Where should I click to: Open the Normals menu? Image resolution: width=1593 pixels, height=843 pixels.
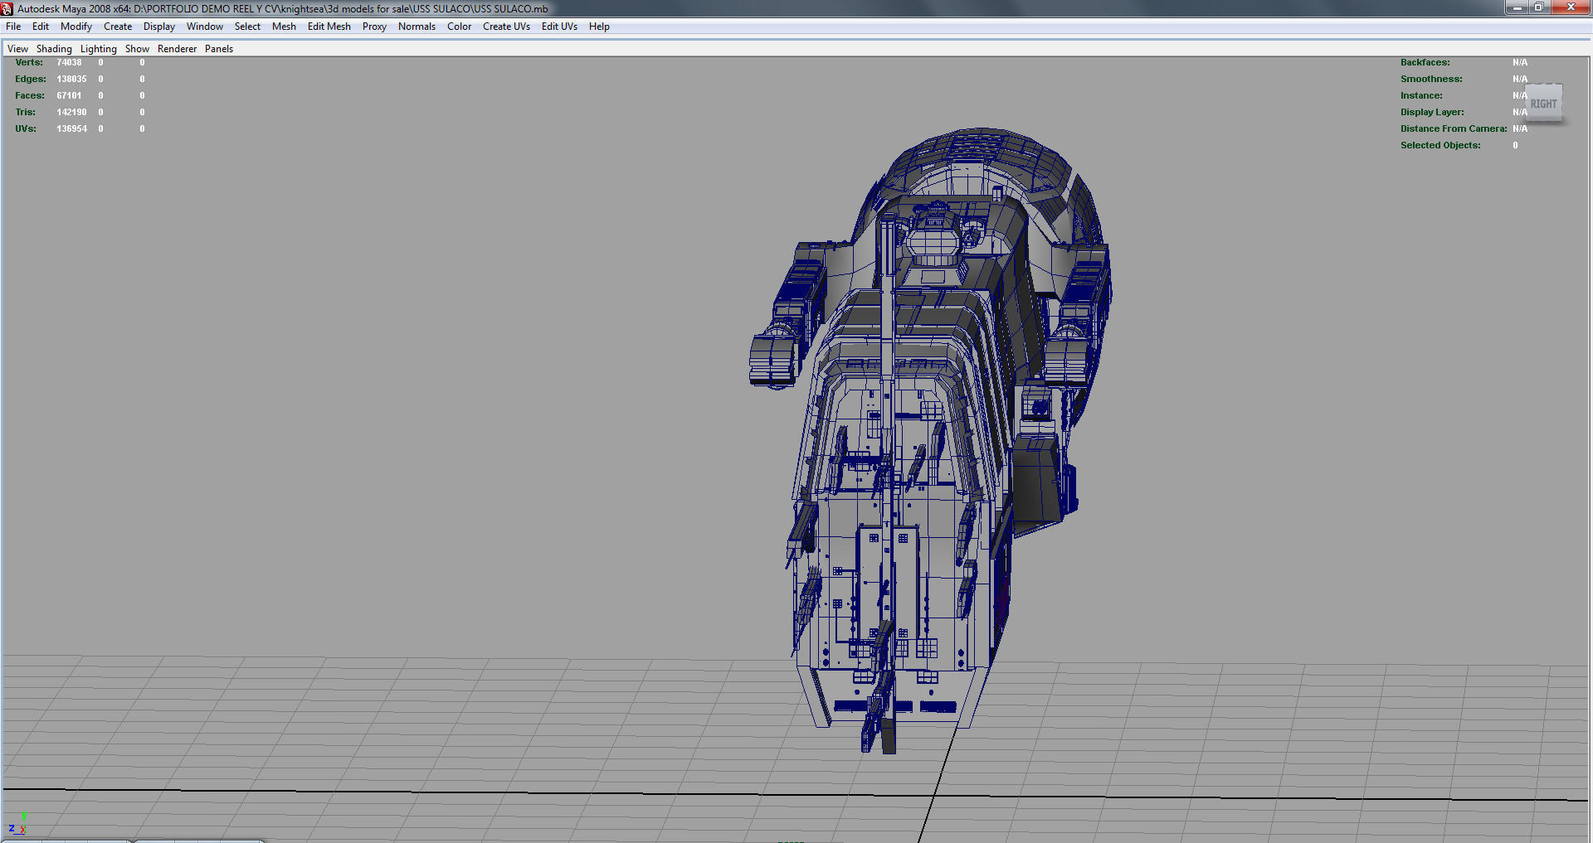(417, 27)
